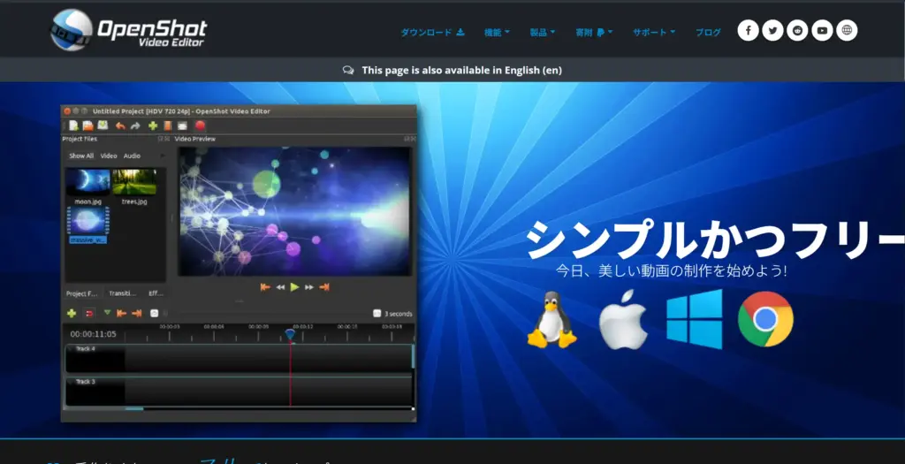Switch to the English (en) page version
This screenshot has height=464, width=905.
pyautogui.click(x=461, y=71)
